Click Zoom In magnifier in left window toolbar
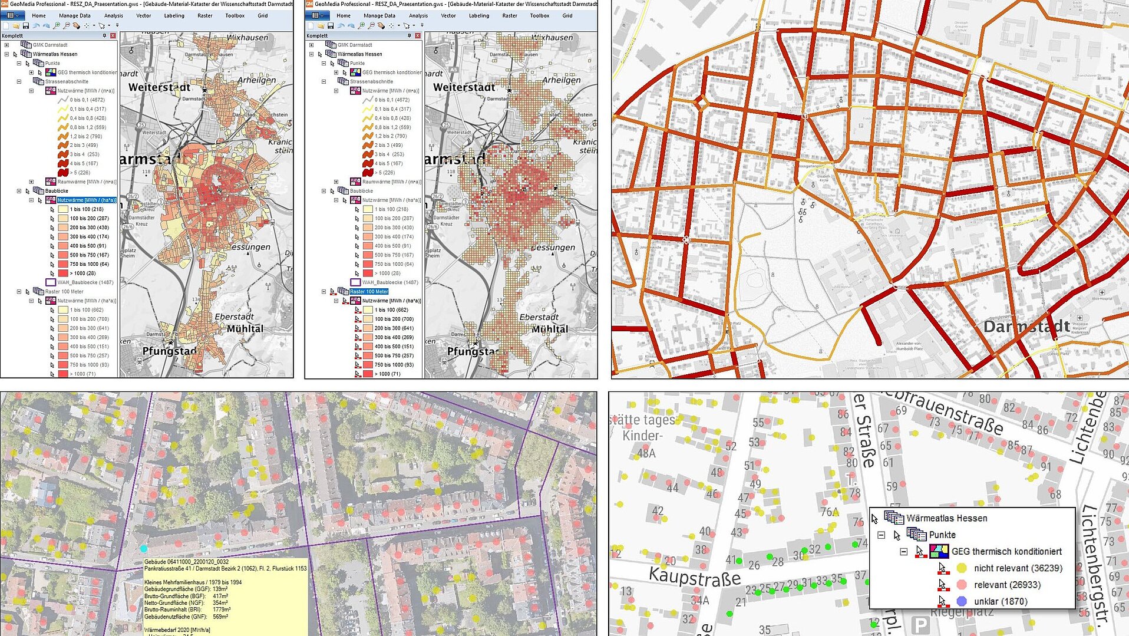Image resolution: width=1129 pixels, height=636 pixels. [x=57, y=26]
